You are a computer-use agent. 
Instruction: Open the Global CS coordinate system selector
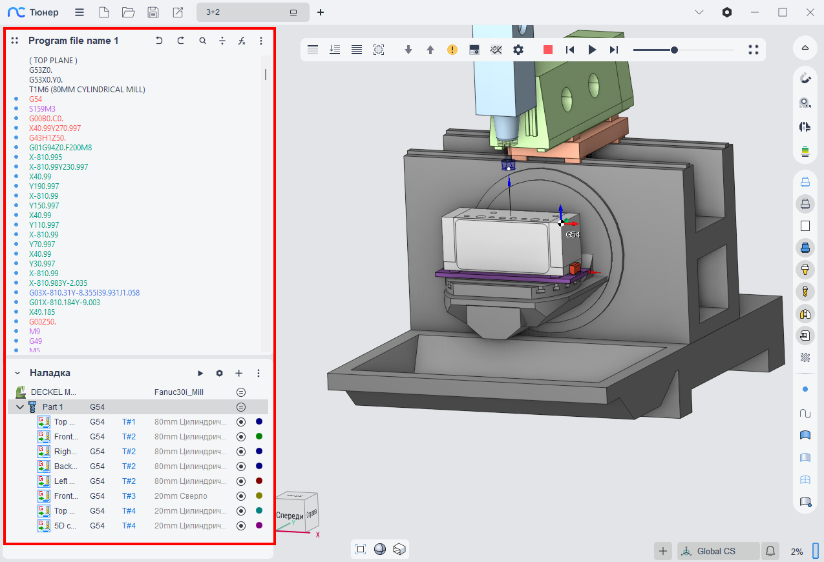(716, 551)
